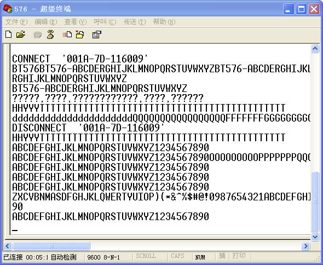Screen dimensions: 323x265
Task: Click the vertical scrollbar up arrow
Action: (315, 49)
